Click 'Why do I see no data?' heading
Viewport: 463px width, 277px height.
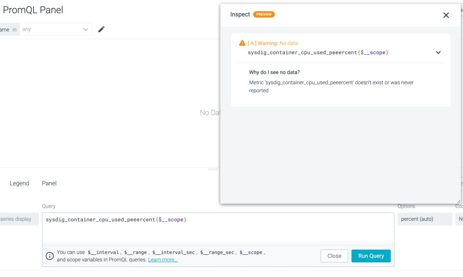[274, 72]
